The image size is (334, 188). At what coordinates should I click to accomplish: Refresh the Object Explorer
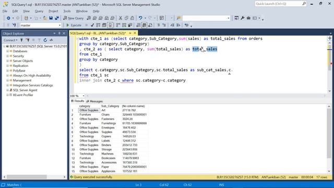coord(45,40)
